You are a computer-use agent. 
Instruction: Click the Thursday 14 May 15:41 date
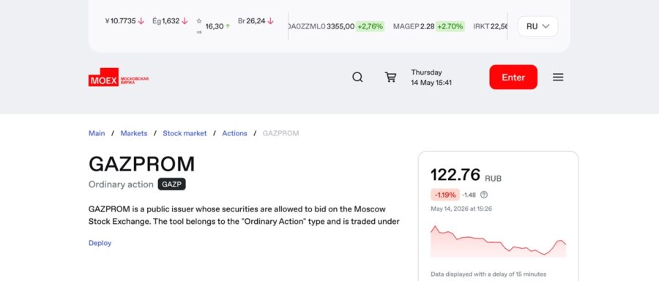431,78
